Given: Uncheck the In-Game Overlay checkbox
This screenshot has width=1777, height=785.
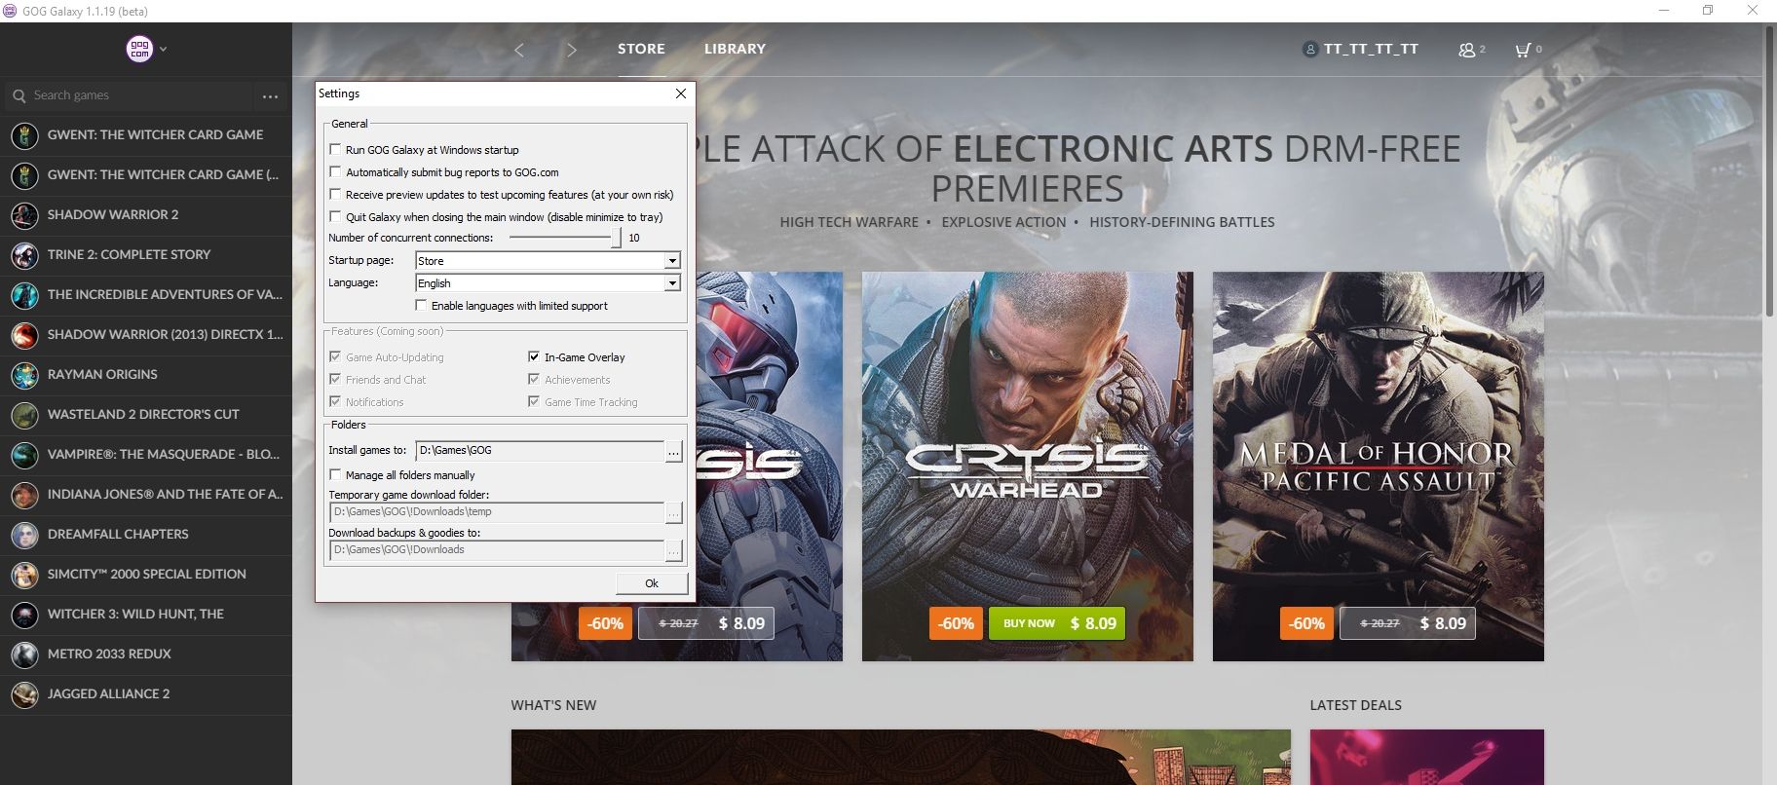Looking at the screenshot, I should click(534, 356).
